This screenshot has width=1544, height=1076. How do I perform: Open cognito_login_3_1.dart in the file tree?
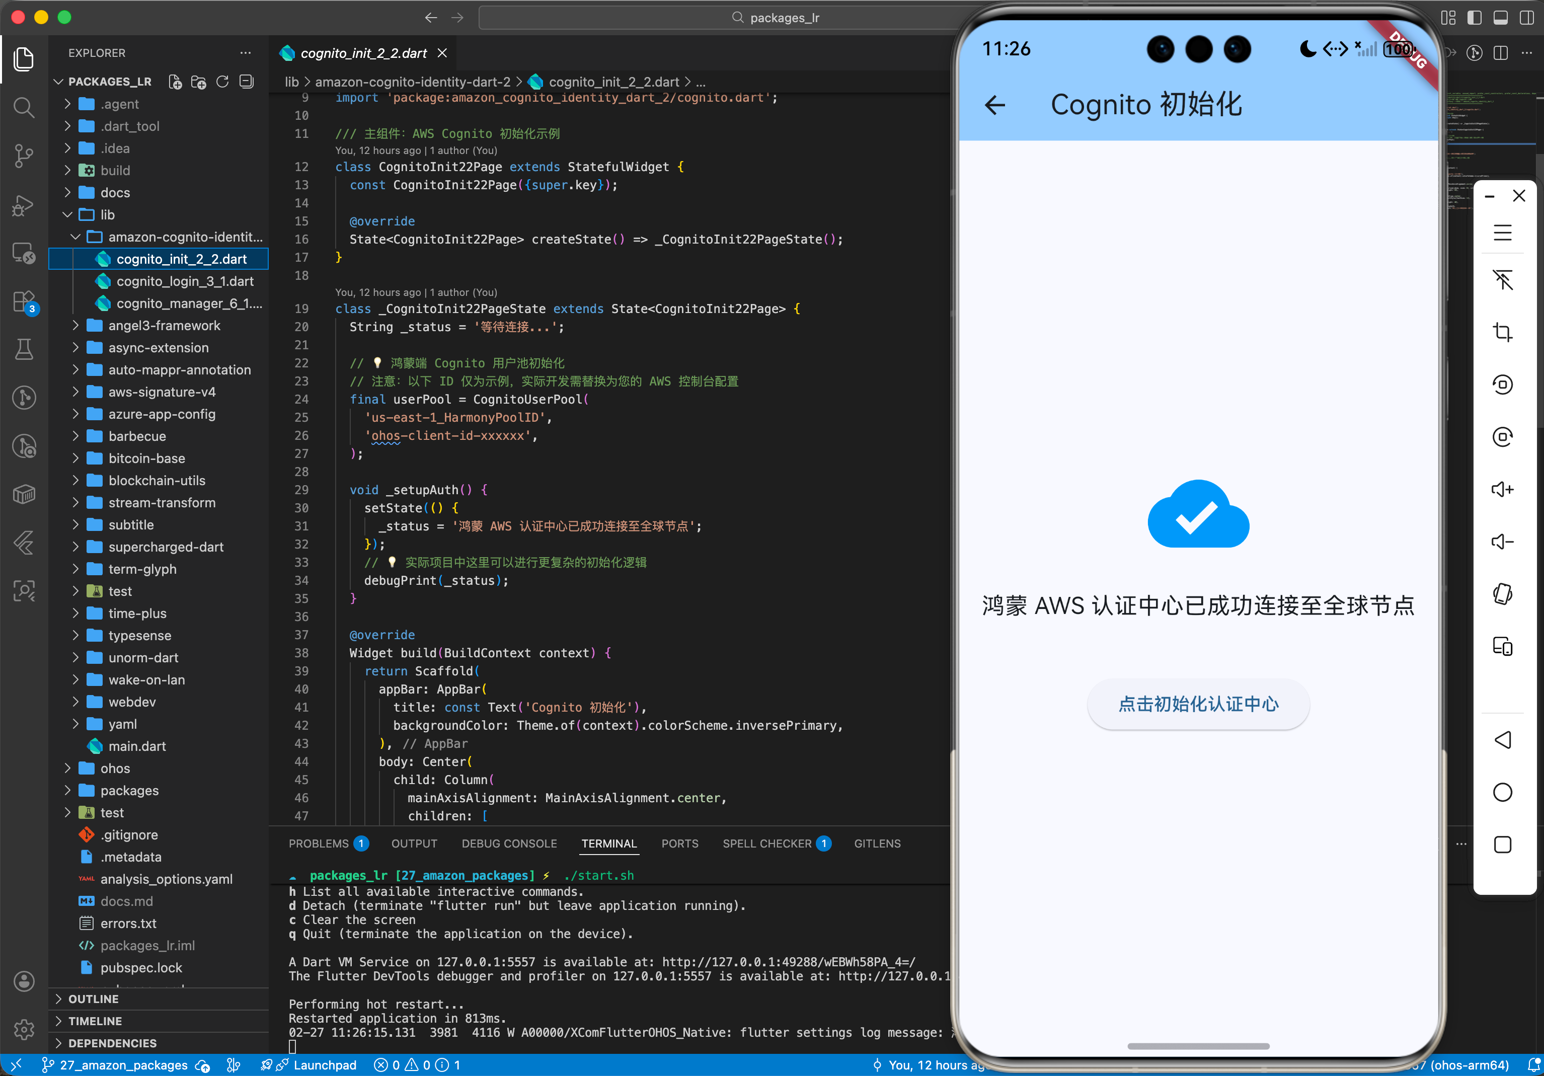tap(185, 281)
